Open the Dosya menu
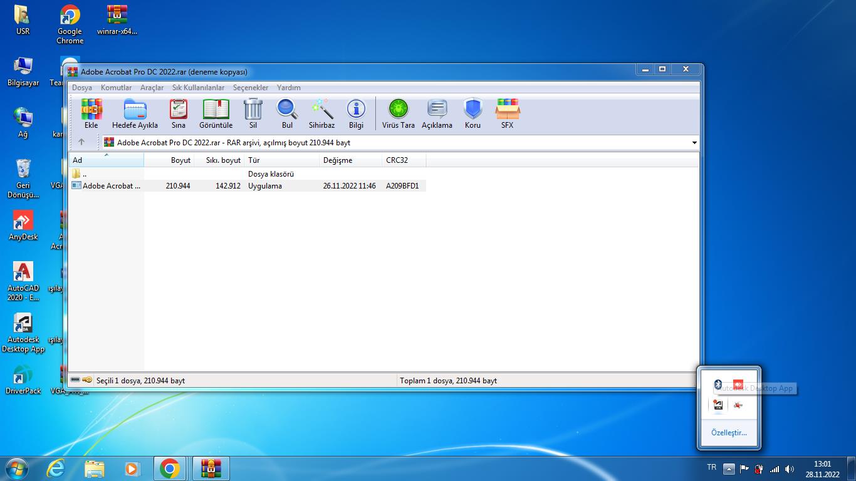This screenshot has width=856, height=481. pos(82,88)
